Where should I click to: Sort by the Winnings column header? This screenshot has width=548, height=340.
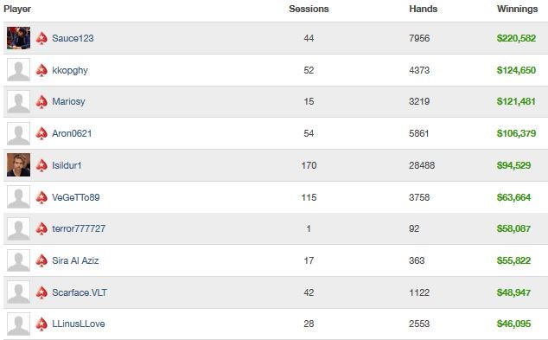tap(517, 9)
